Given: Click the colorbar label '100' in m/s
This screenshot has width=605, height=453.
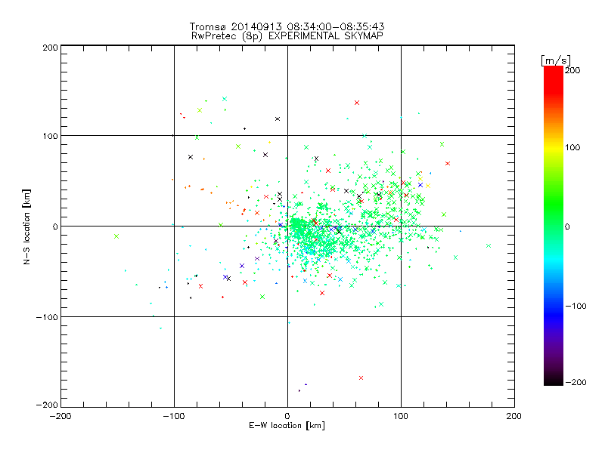Looking at the screenshot, I should point(572,147).
